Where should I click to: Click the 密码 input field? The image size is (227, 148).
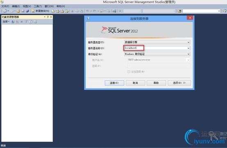(159, 66)
